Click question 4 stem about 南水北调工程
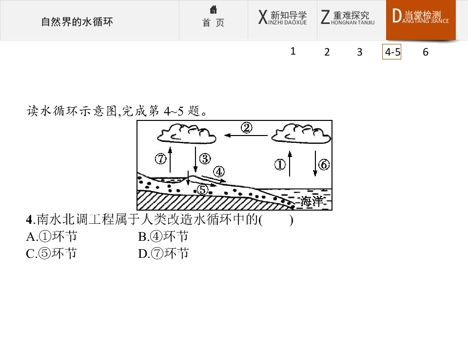 (x=160, y=220)
